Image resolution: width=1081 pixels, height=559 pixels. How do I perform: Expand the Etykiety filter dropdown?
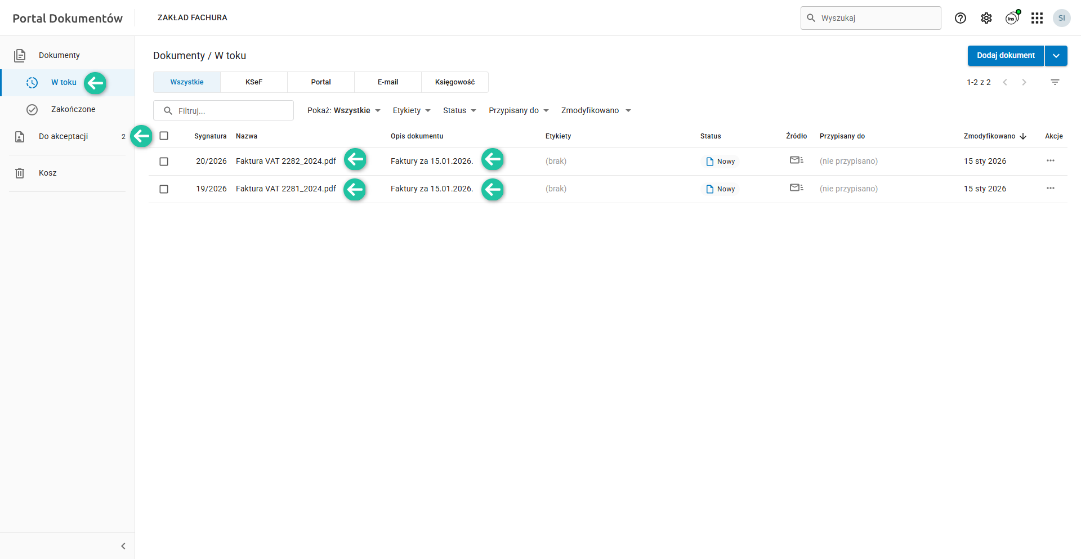pyautogui.click(x=412, y=110)
